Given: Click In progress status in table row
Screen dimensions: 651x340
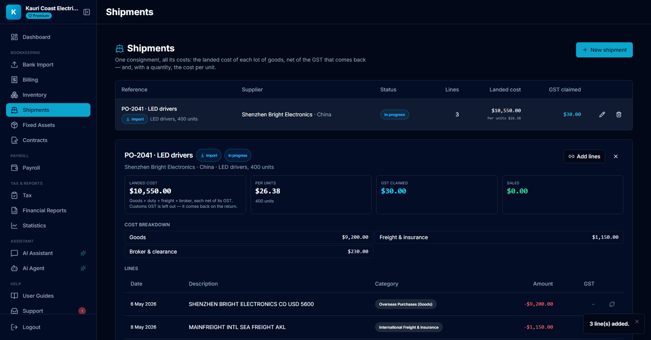Looking at the screenshot, I should pyautogui.click(x=394, y=114).
